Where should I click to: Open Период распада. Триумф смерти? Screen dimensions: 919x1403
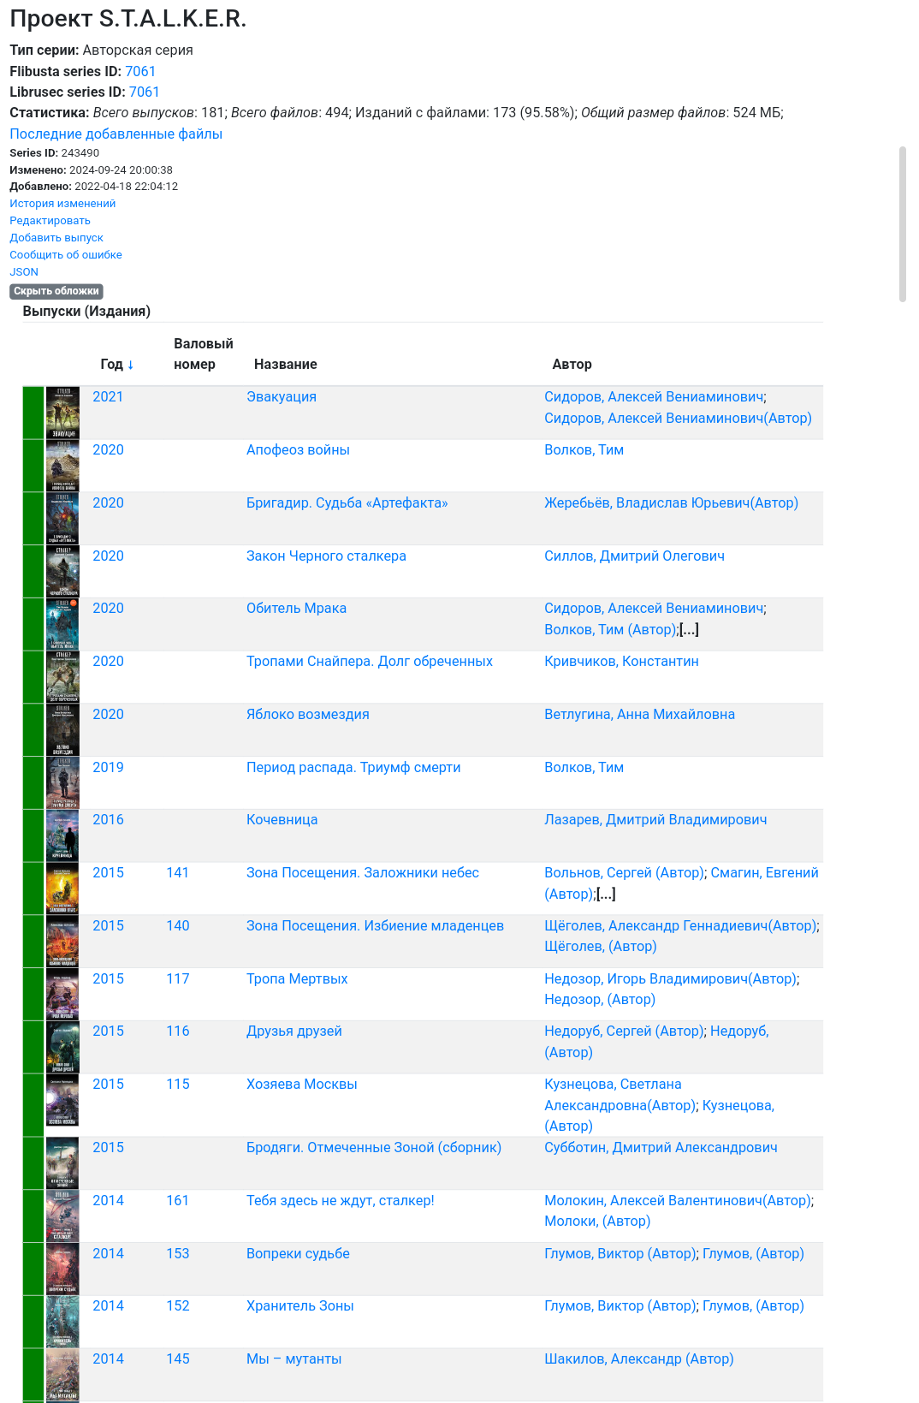[x=353, y=768]
